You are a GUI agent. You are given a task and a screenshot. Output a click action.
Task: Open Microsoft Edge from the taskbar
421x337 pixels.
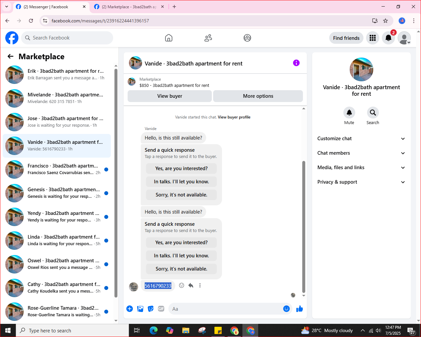(154, 330)
